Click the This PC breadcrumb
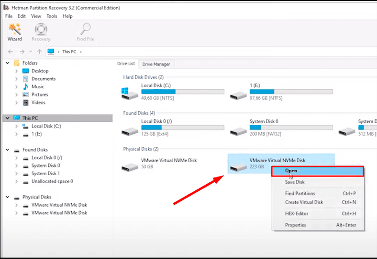The width and height of the screenshot is (377, 259). tap(69, 51)
